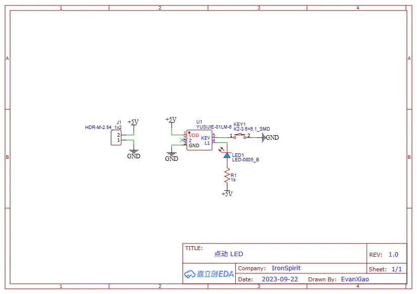Select the LED-0805_B footprint label

tap(245, 160)
